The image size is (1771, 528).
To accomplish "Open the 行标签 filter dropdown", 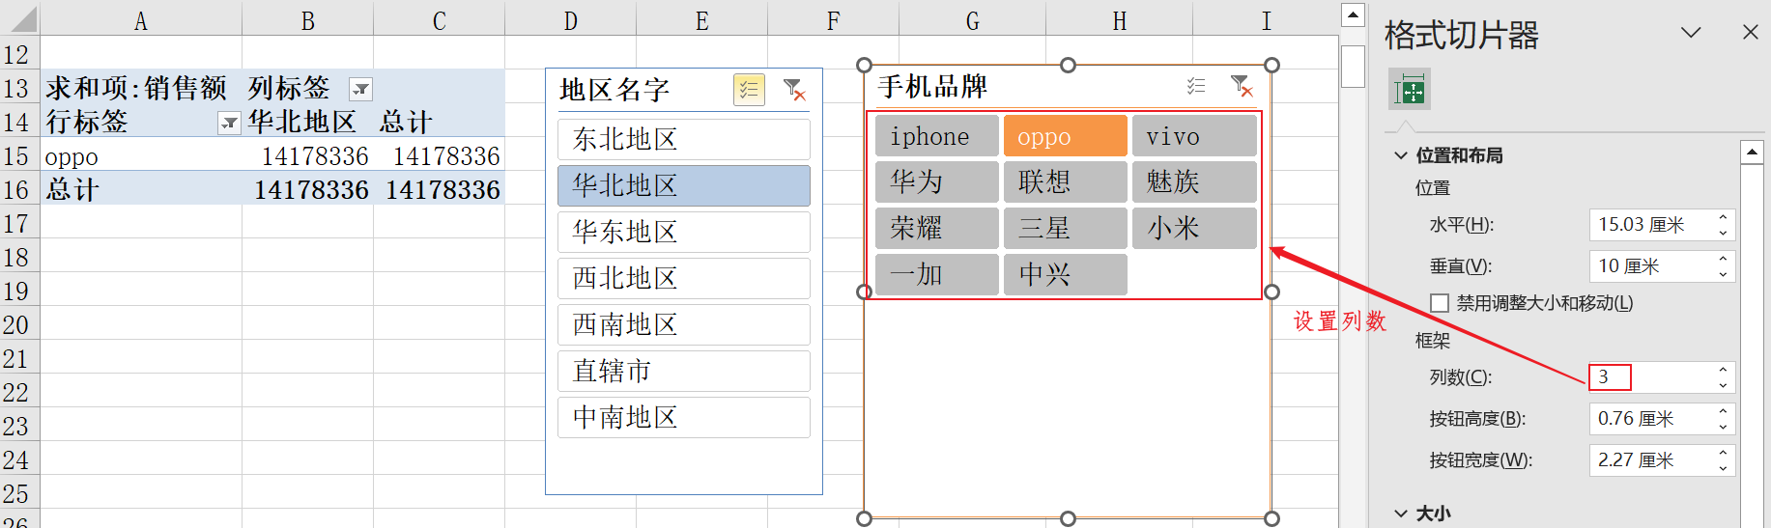I will point(229,123).
